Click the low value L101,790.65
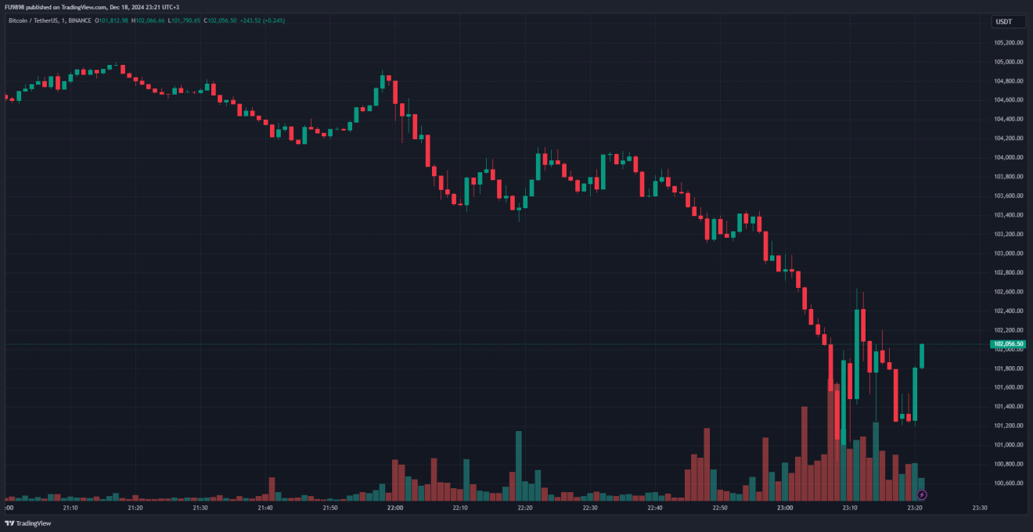Image resolution: width=1033 pixels, height=532 pixels. (x=185, y=20)
